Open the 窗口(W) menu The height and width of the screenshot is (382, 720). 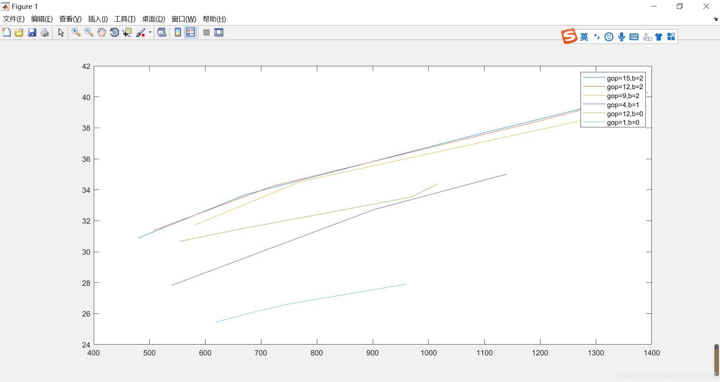tap(184, 19)
